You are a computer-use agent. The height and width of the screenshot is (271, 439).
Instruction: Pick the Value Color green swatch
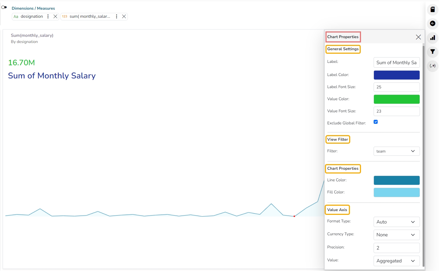click(x=396, y=99)
